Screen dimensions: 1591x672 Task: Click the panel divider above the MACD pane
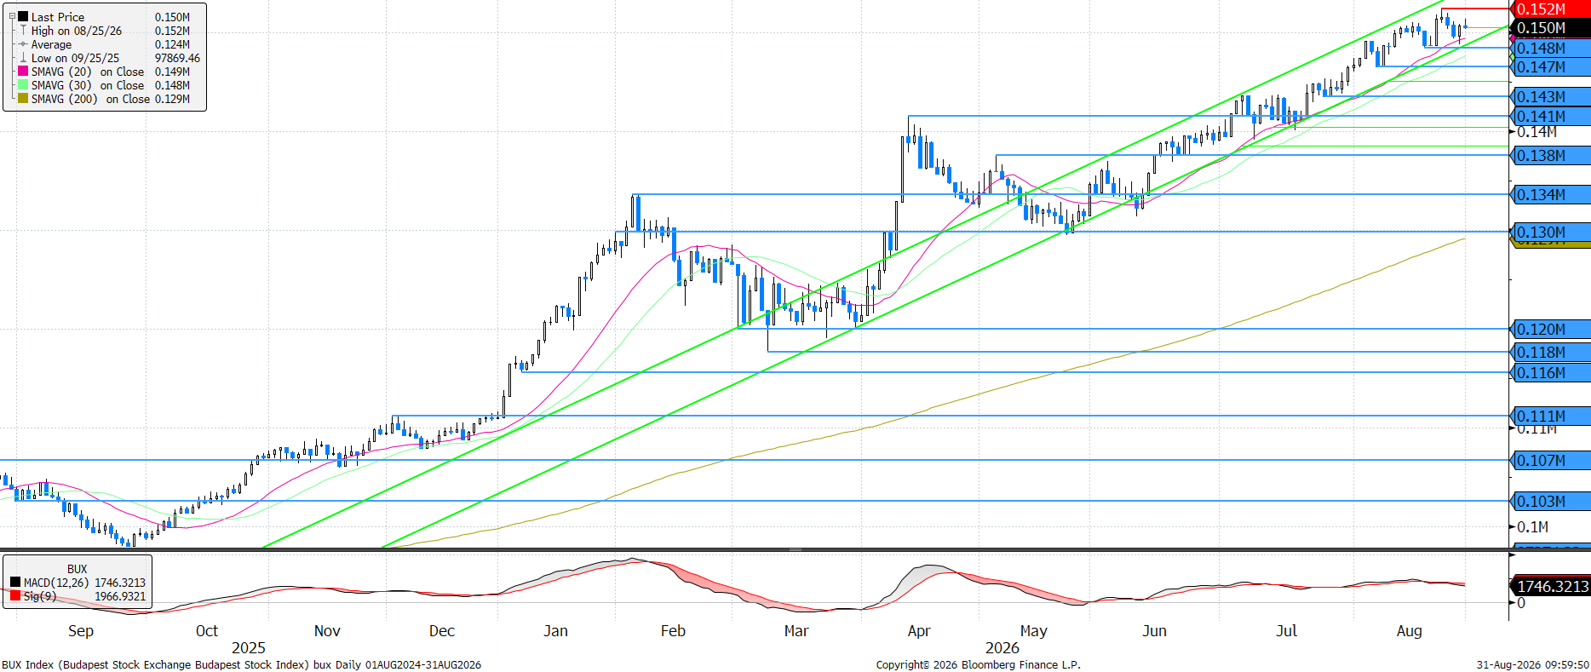pos(795,550)
